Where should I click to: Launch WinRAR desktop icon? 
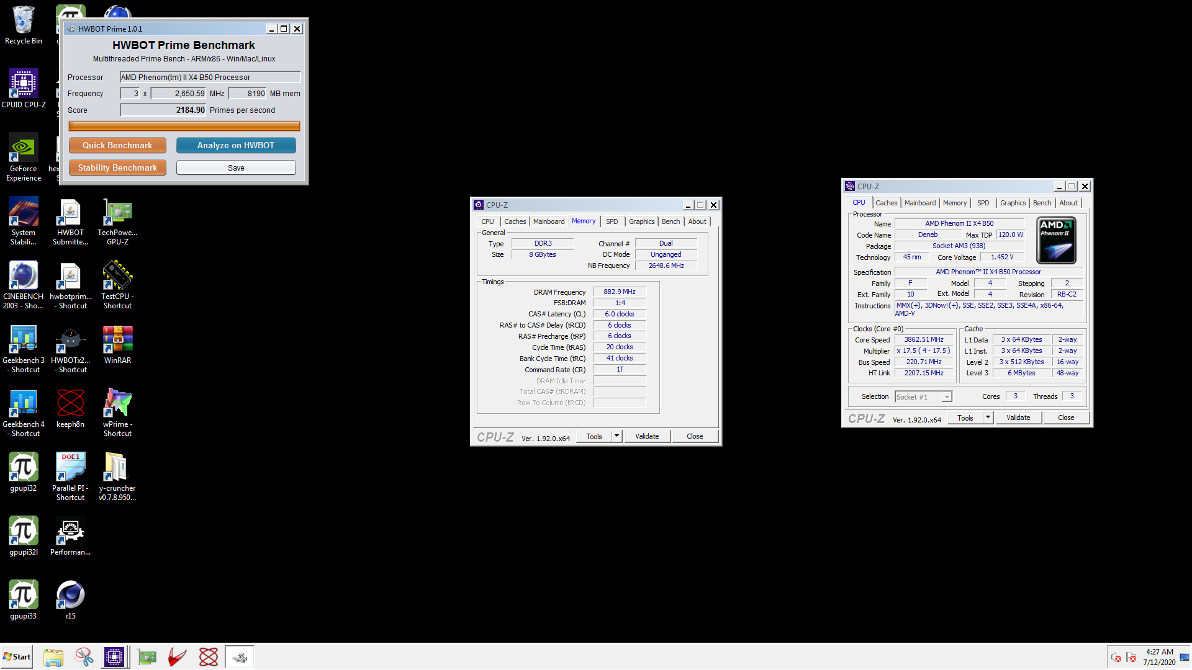tap(117, 344)
